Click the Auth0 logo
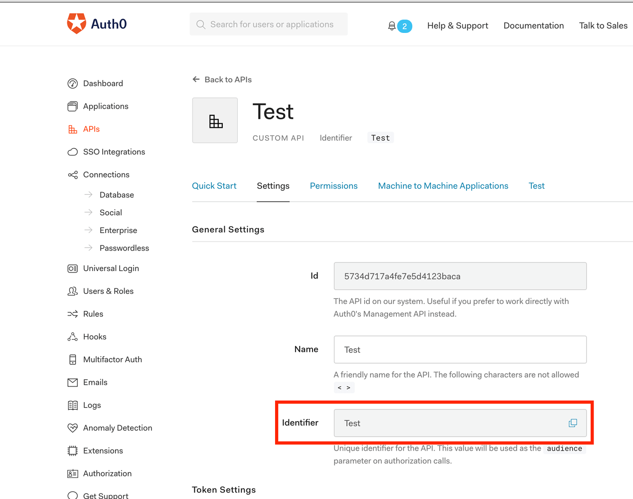The width and height of the screenshot is (633, 499). (x=96, y=23)
